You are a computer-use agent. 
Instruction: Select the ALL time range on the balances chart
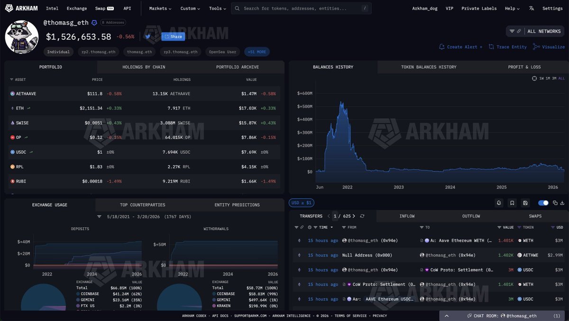[561, 78]
